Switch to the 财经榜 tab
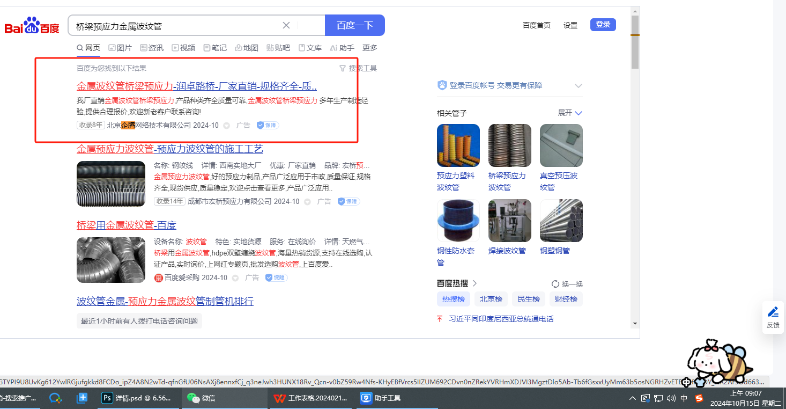Viewport: 786px width, 409px height. click(x=566, y=299)
